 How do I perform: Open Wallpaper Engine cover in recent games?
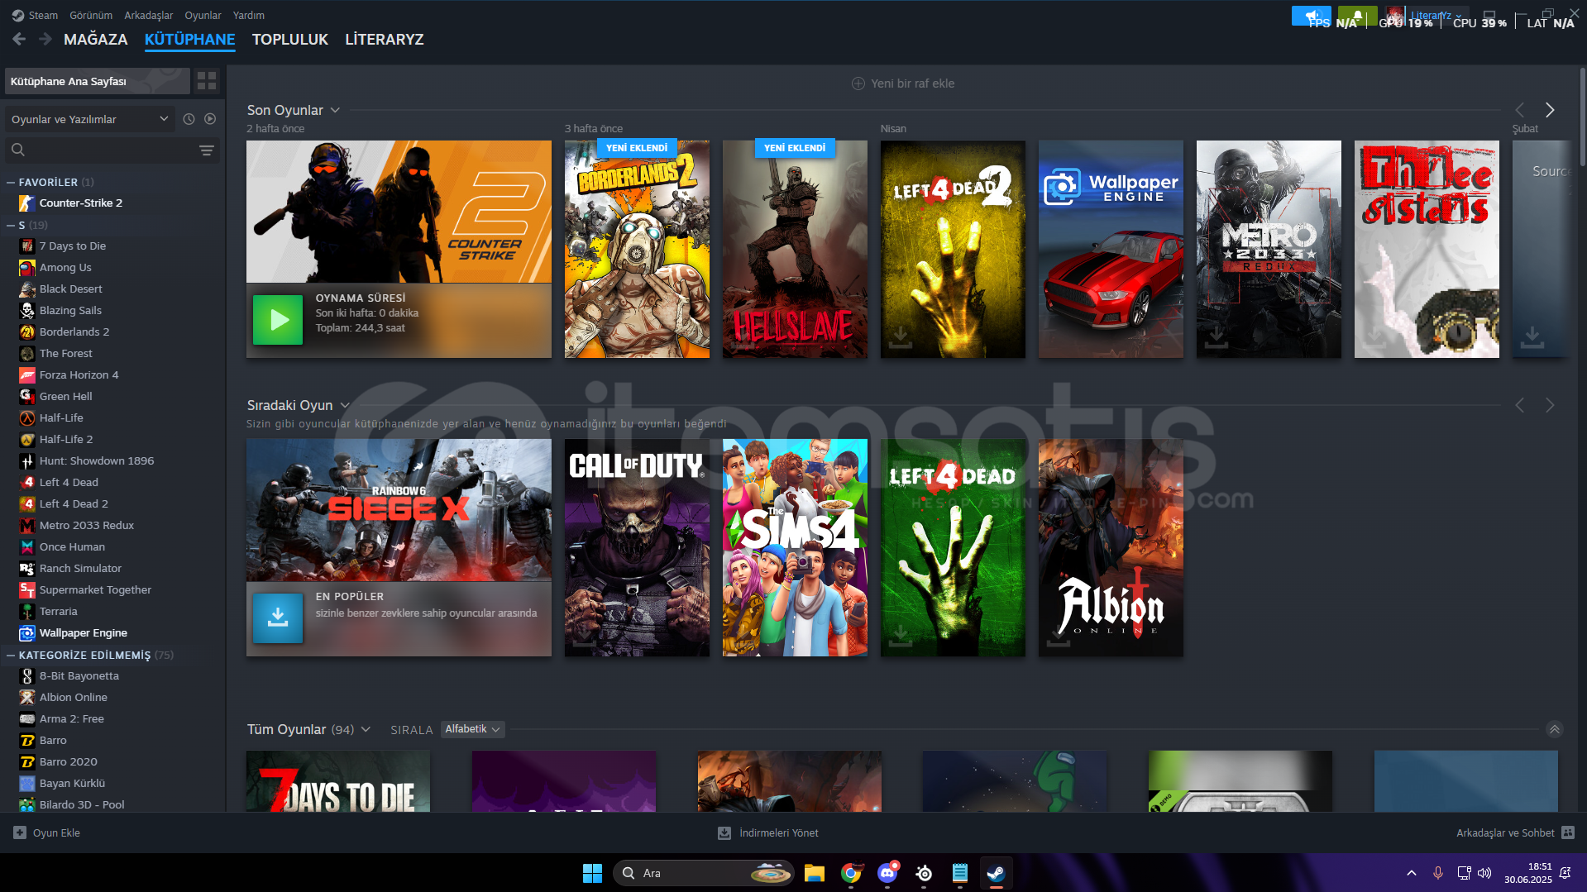click(x=1111, y=249)
